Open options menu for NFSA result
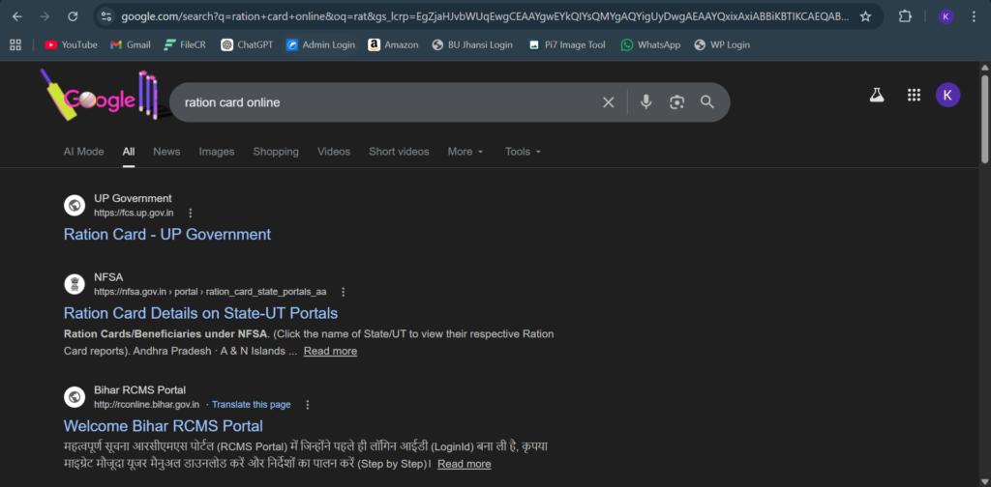Screen dimensions: 991x487 pyautogui.click(x=343, y=292)
